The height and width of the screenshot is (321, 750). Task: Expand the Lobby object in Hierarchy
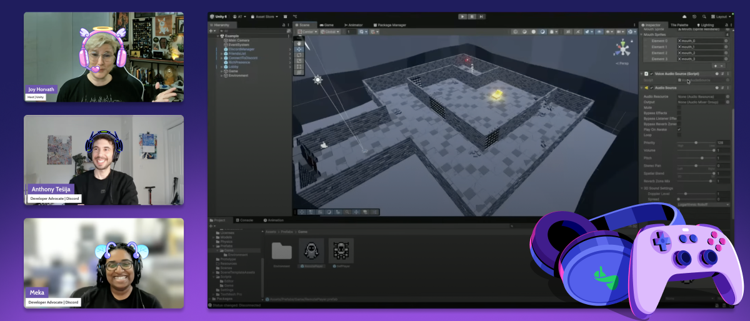coord(221,67)
